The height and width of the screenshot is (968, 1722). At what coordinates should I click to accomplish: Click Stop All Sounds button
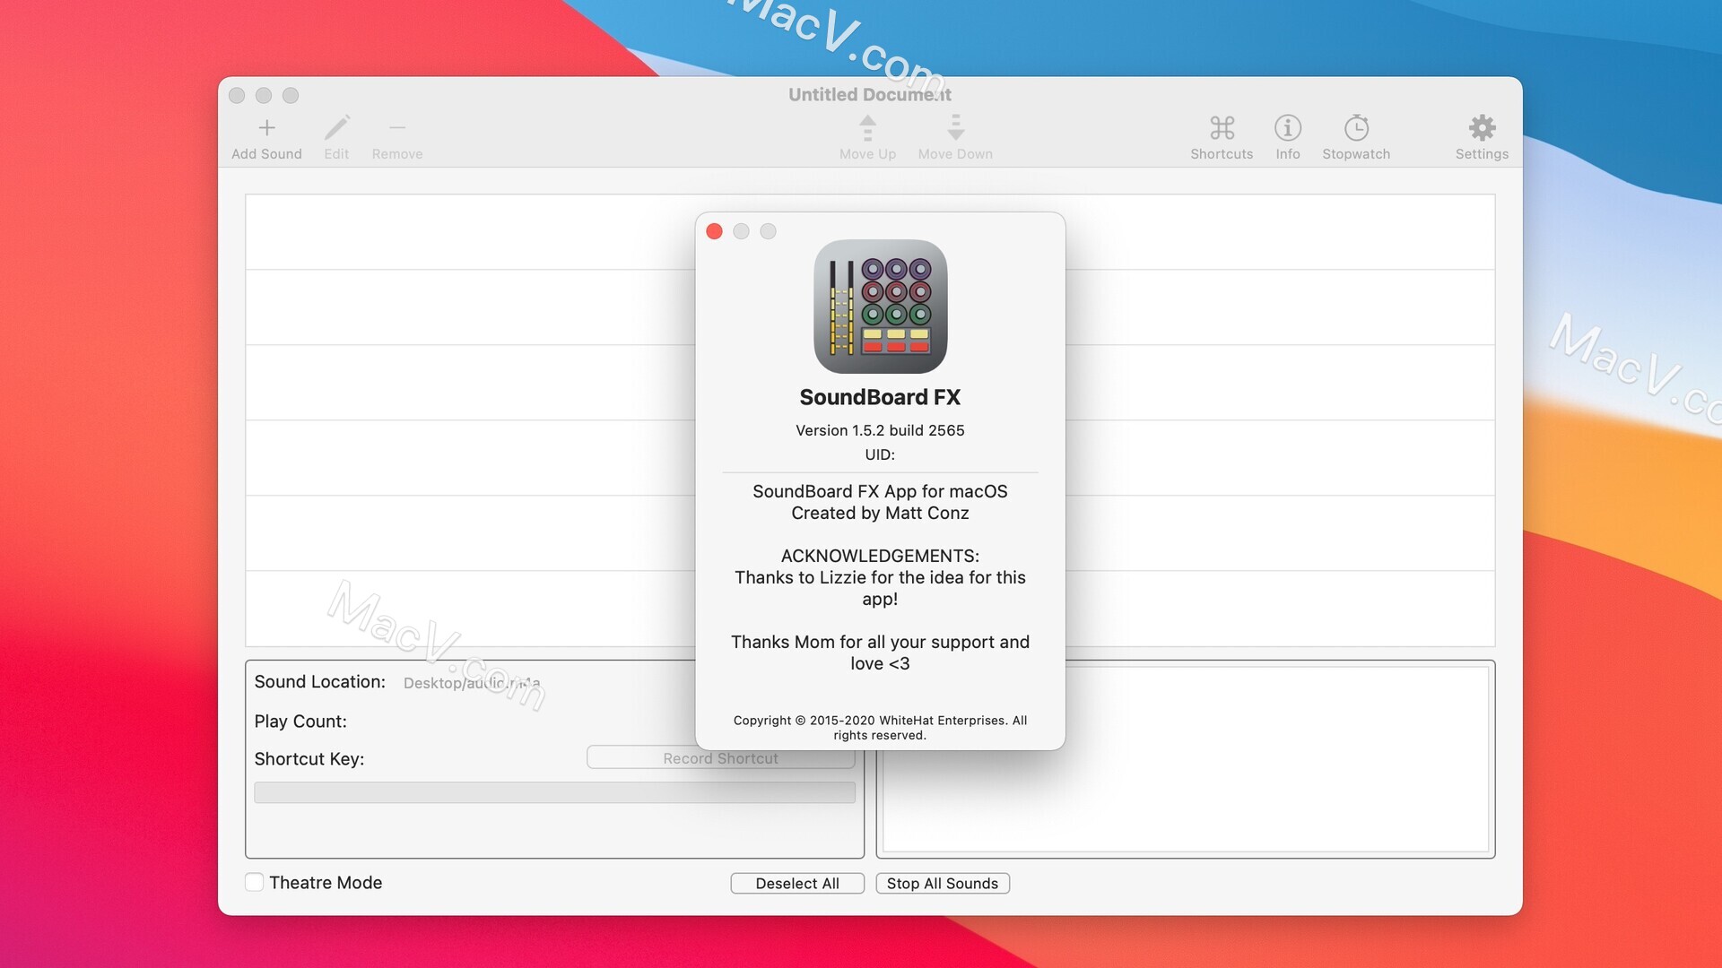[943, 883]
